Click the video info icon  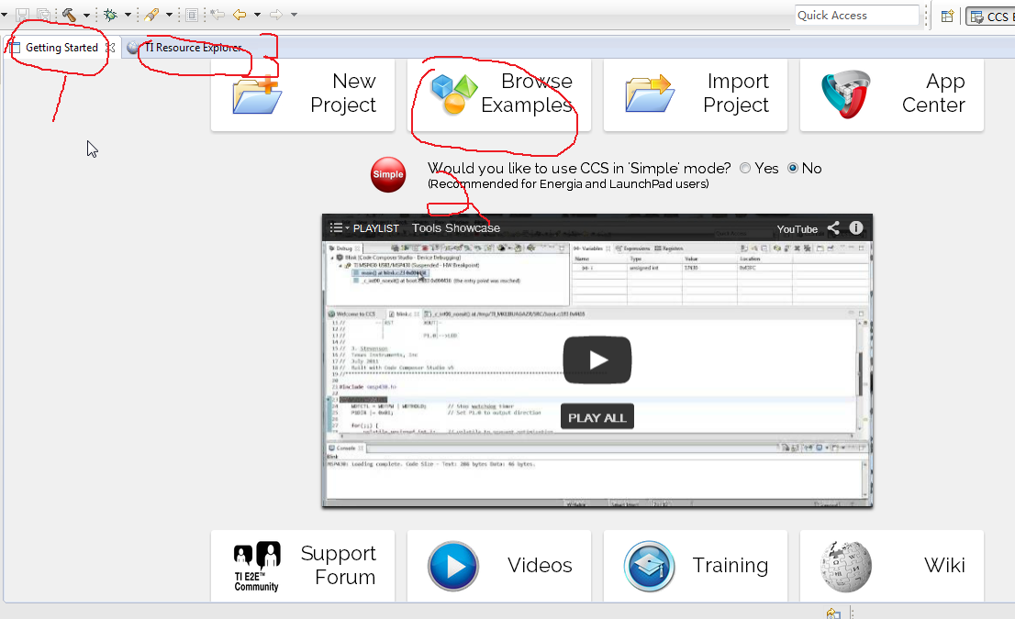[x=855, y=227]
